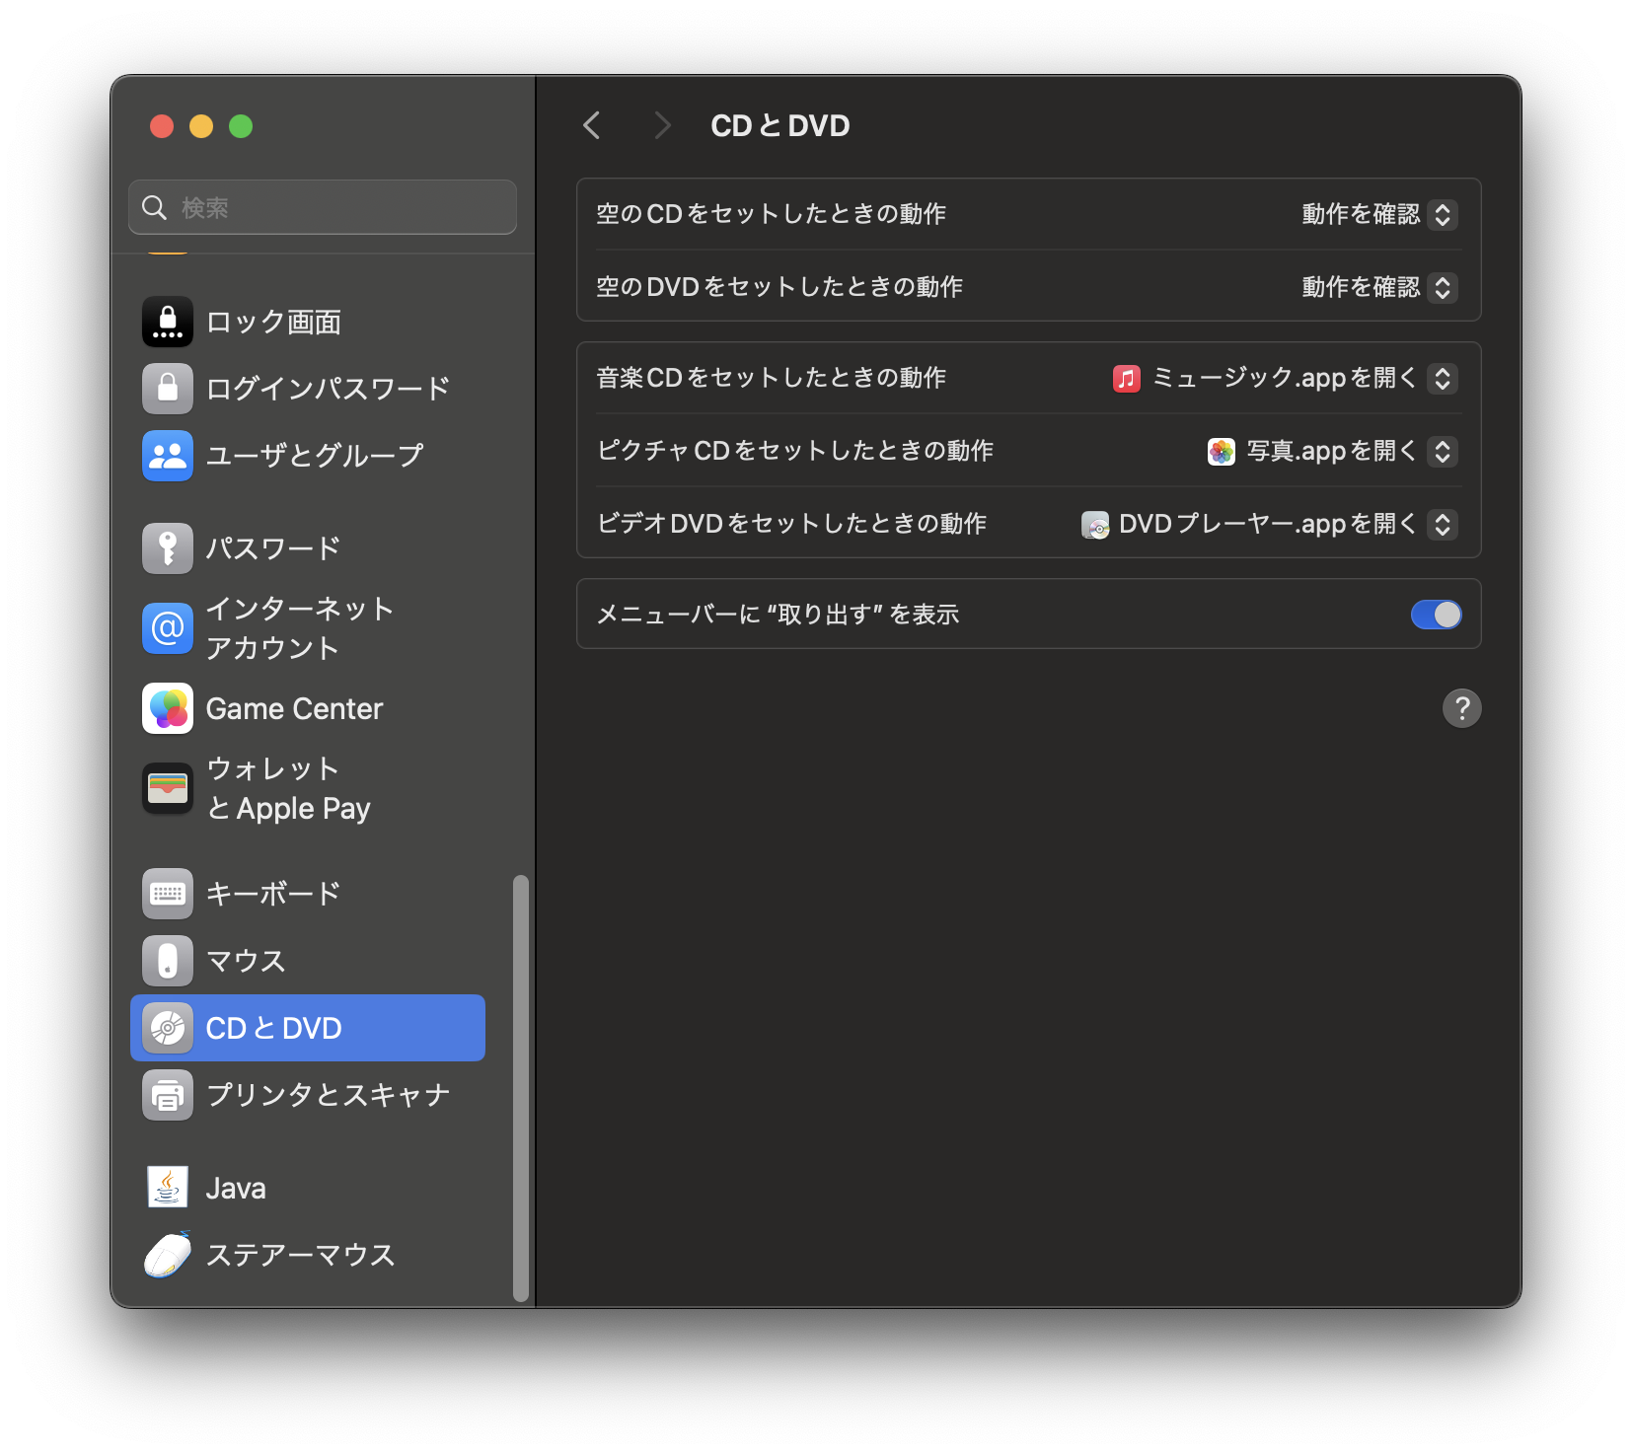Select インターネットアカウント in the sidebar
Viewport: 1632px width, 1454px height.
tap(308, 628)
